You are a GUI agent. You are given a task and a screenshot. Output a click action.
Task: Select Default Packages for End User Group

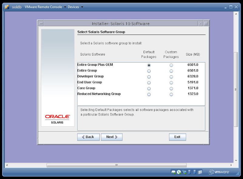pos(149,83)
